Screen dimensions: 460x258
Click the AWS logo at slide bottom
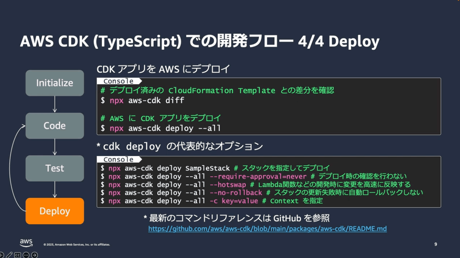26,243
